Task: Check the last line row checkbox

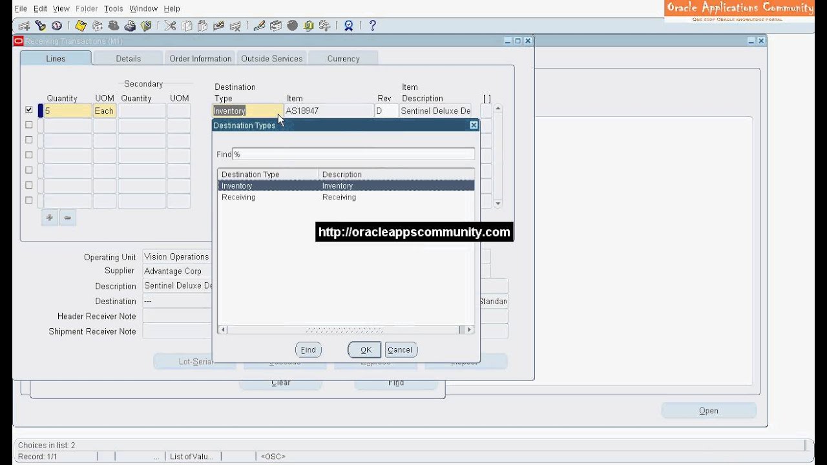Action: pos(28,200)
